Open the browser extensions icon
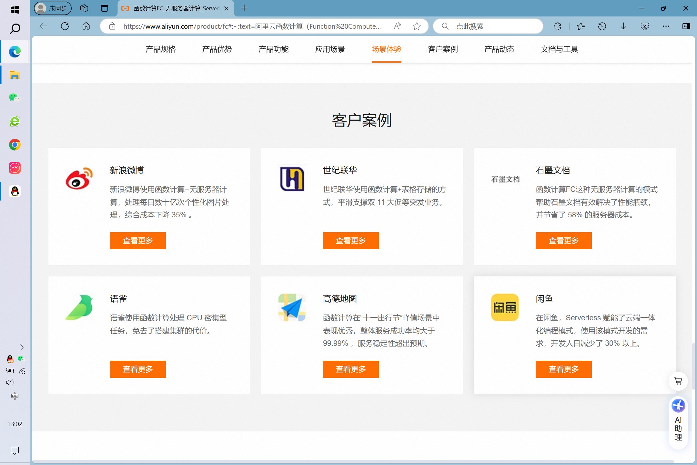Viewport: 697px width, 465px height. 557,26
